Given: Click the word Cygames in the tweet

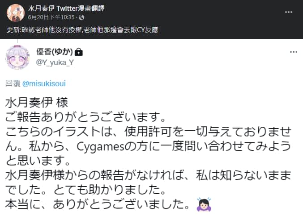Looking at the screenshot, I should (x=100, y=147).
